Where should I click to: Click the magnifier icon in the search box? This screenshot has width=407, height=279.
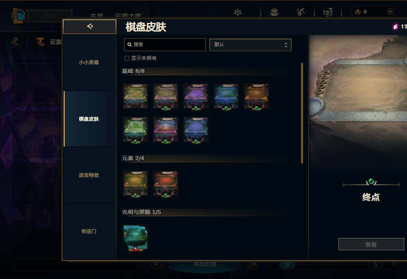pyautogui.click(x=130, y=45)
